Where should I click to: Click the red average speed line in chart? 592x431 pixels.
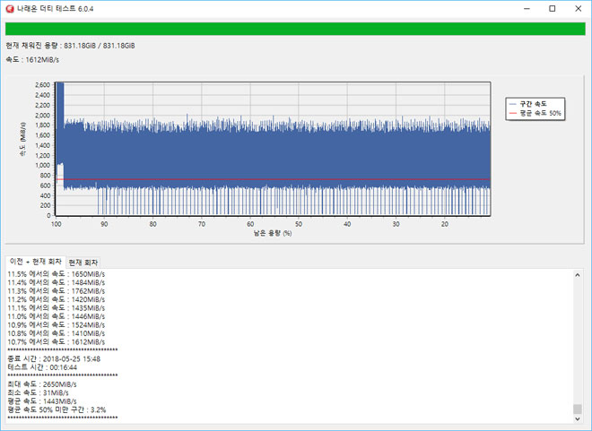273,179
